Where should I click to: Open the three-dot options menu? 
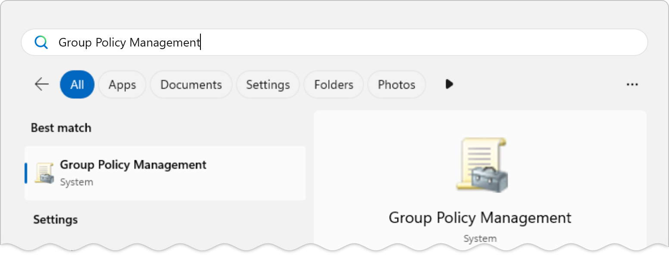(632, 84)
